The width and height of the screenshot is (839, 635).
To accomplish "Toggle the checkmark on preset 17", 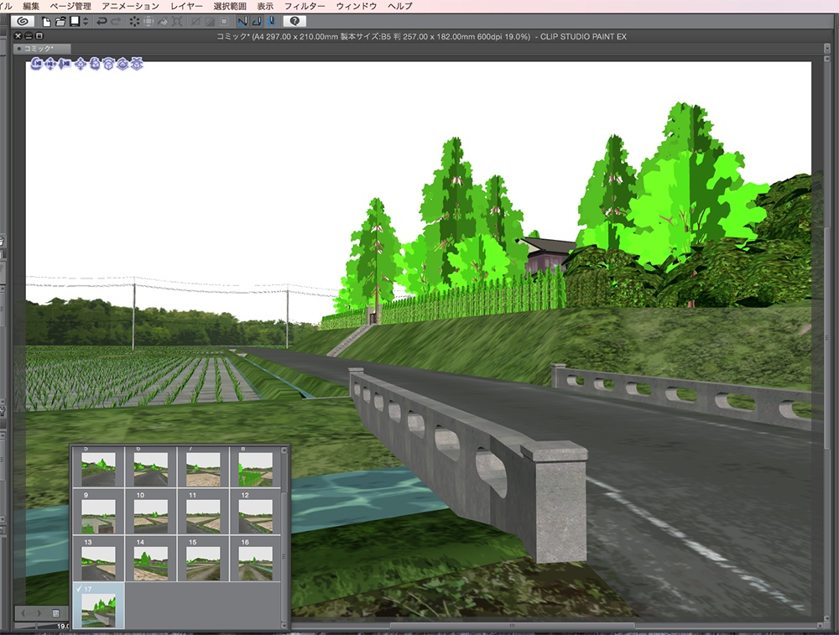I will (80, 587).
